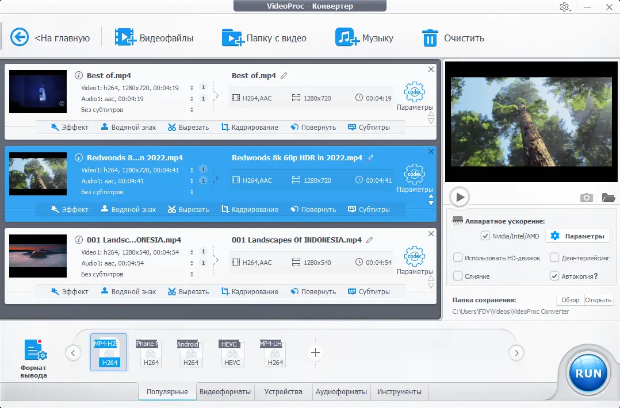Open settings gear in the title bar
Image resolution: width=620 pixels, height=408 pixels.
(564, 7)
